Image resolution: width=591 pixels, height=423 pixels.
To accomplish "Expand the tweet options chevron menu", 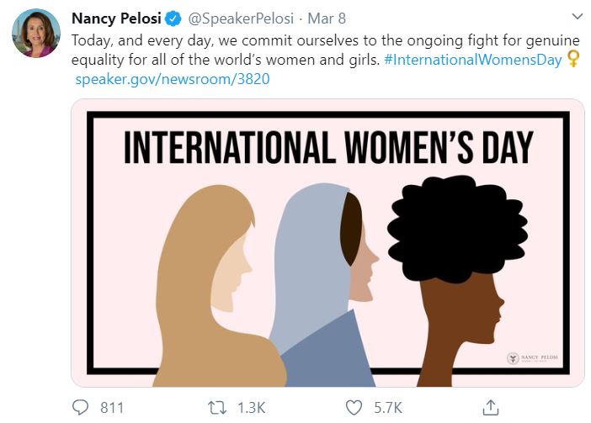I will (576, 17).
